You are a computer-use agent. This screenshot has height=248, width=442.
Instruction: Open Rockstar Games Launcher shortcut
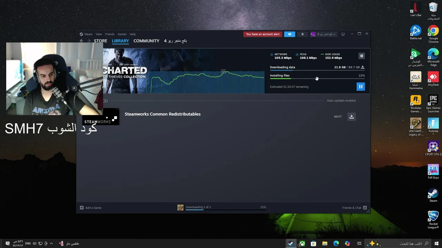pyautogui.click(x=416, y=104)
